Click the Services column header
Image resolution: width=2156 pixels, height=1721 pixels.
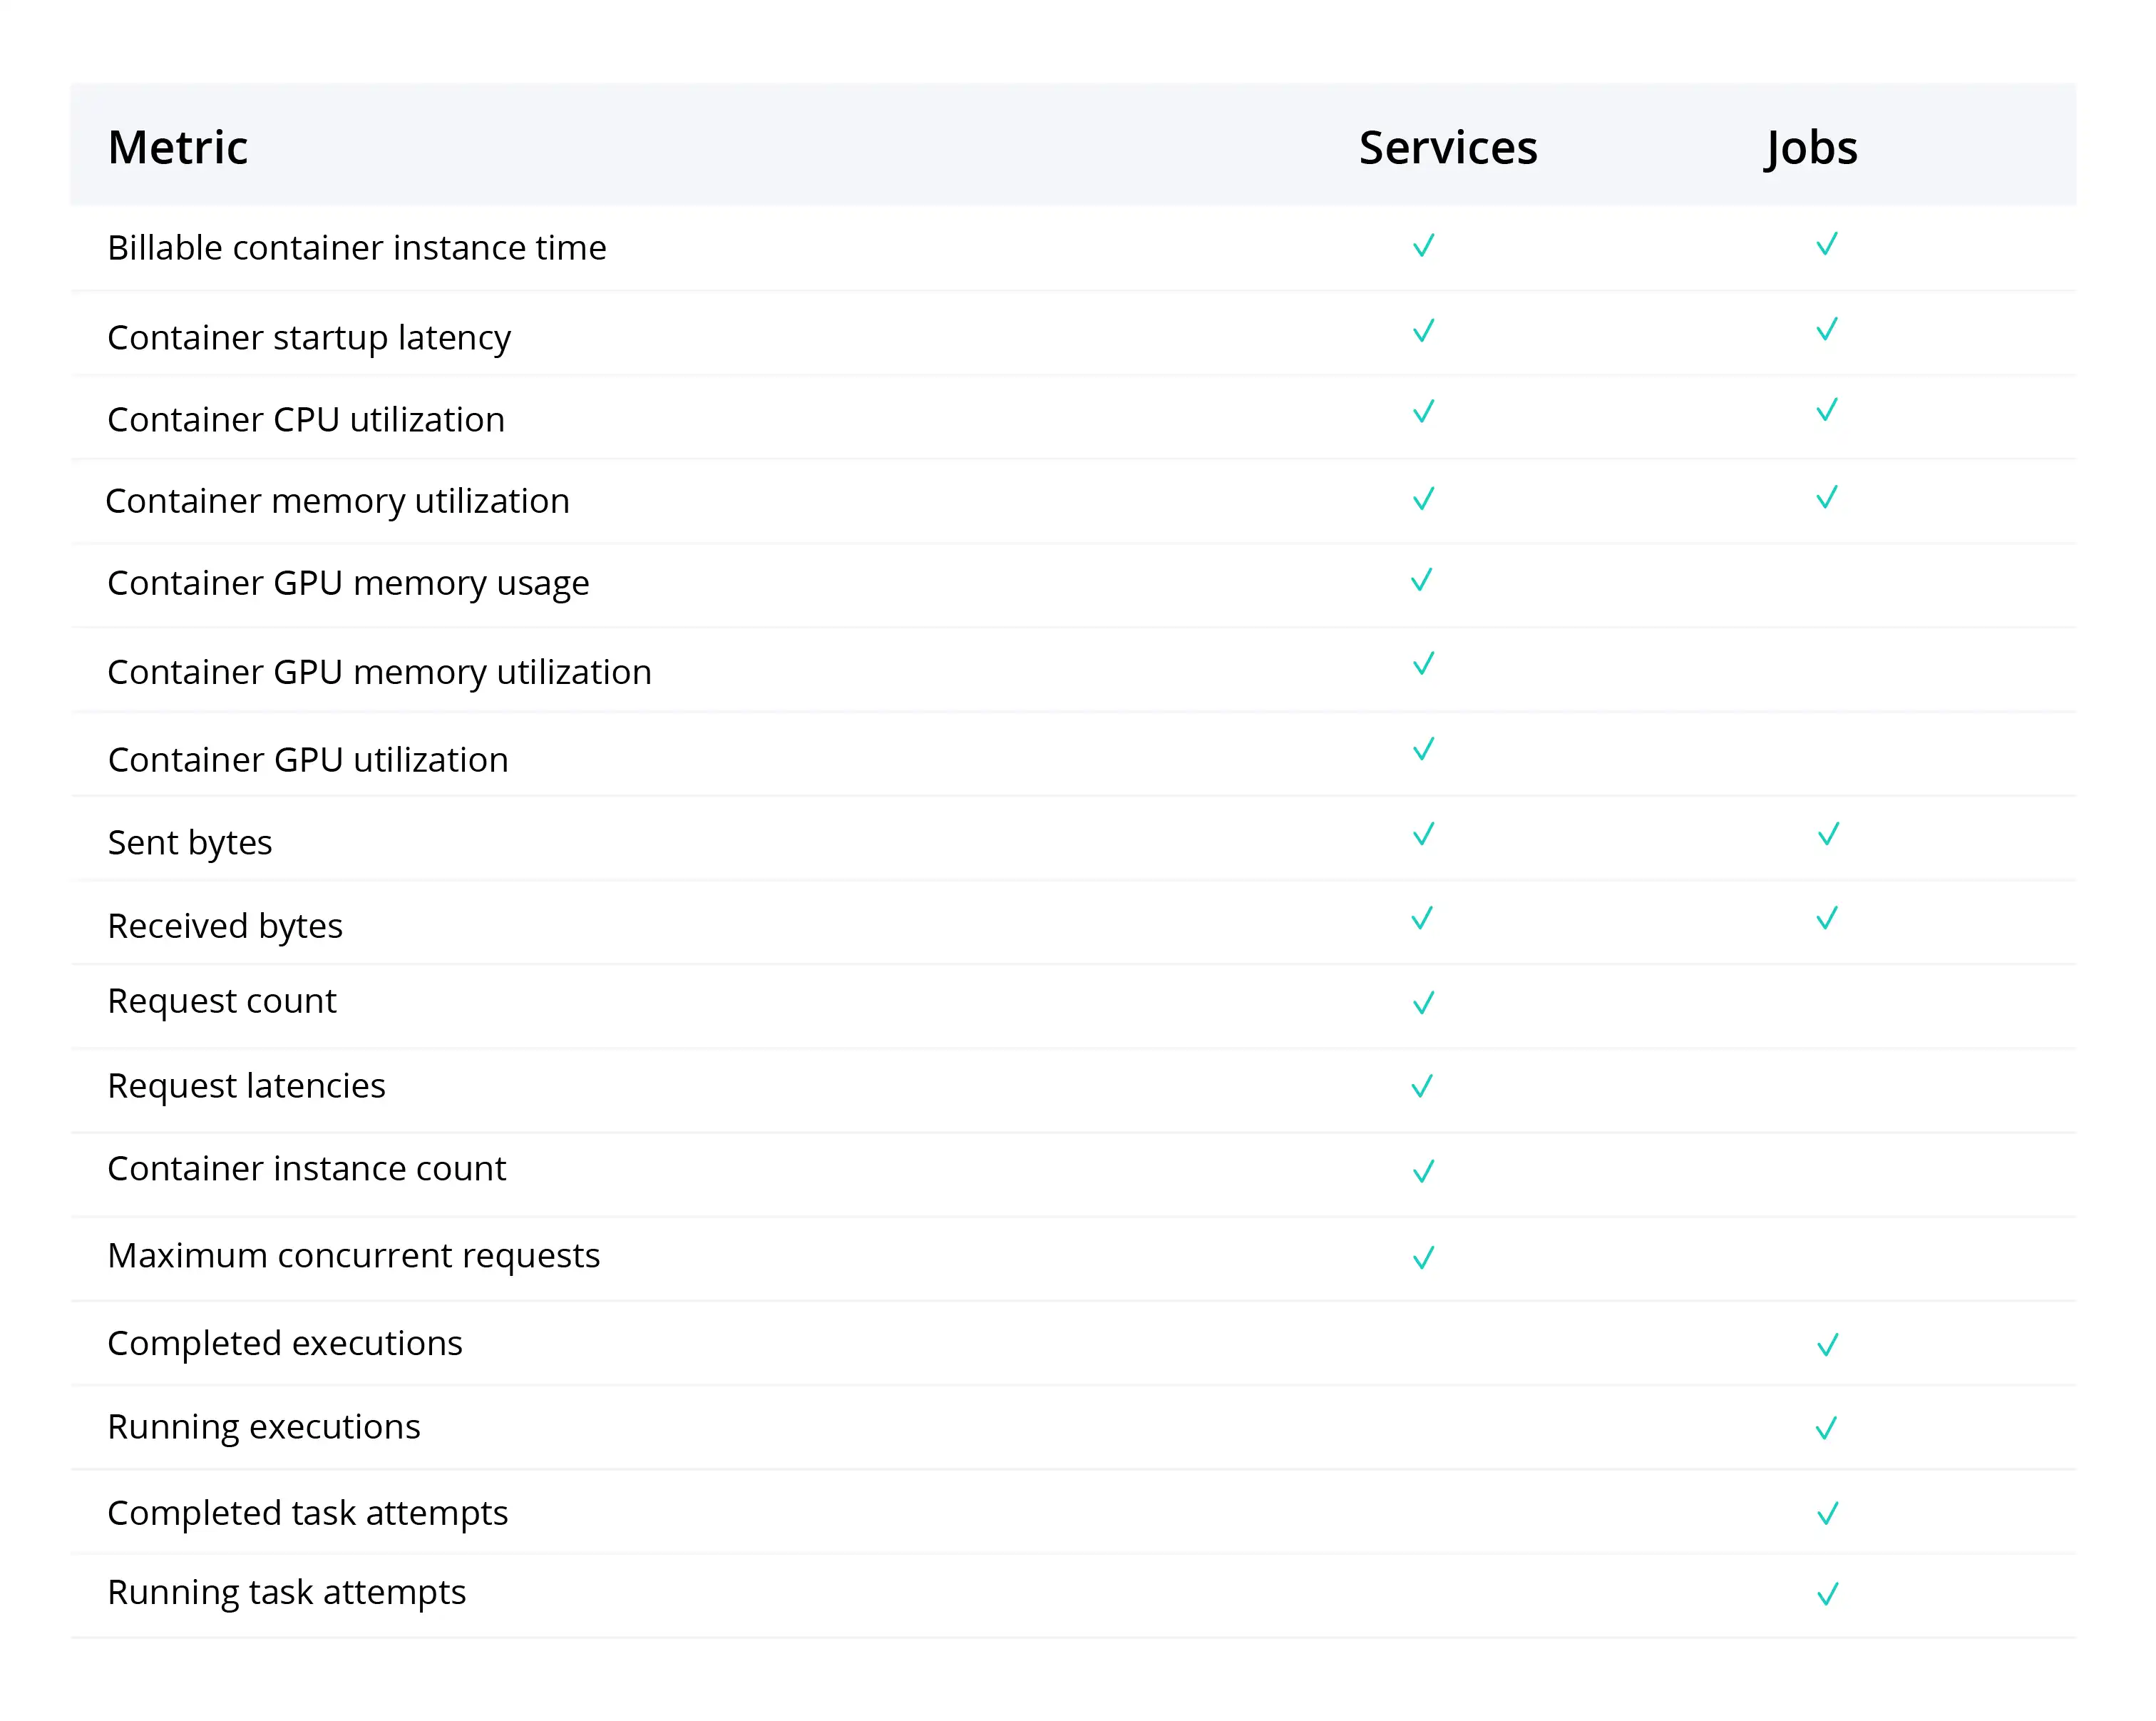click(1448, 148)
